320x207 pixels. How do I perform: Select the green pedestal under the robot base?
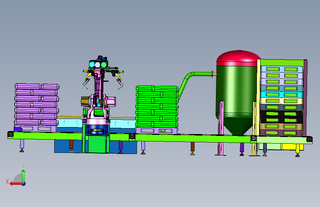(x=97, y=144)
